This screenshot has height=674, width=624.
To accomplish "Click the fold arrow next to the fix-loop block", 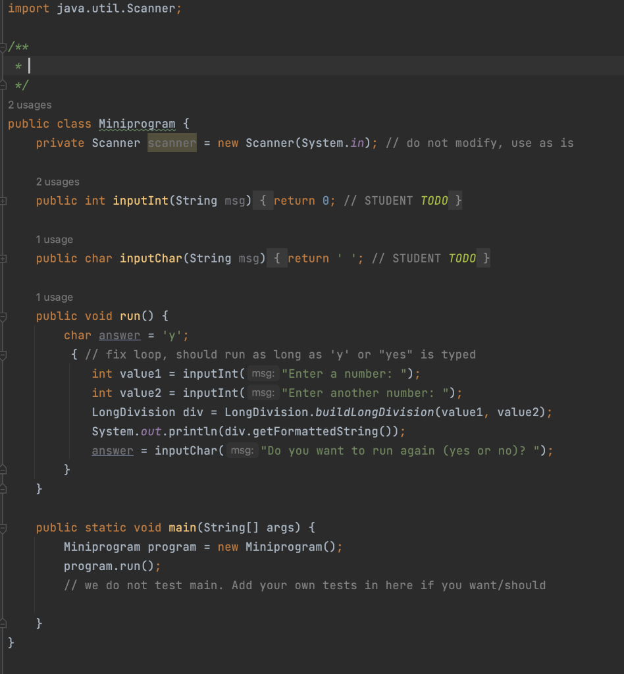I will [4, 354].
